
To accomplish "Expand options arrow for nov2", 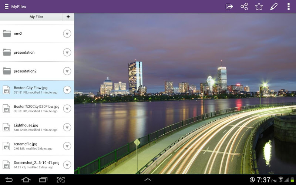I will (x=67, y=34).
